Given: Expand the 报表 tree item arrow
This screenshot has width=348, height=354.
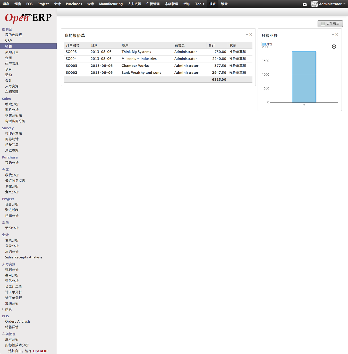Looking at the screenshot, I should tap(3, 309).
